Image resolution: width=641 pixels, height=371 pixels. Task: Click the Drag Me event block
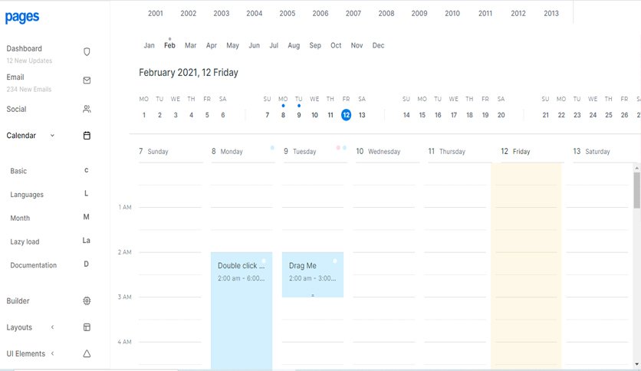point(313,274)
